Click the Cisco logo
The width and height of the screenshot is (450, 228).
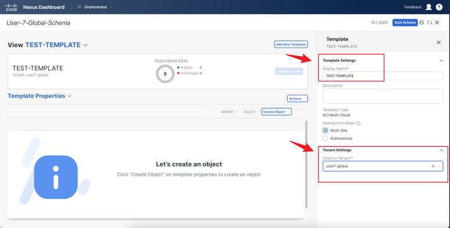(x=12, y=7)
